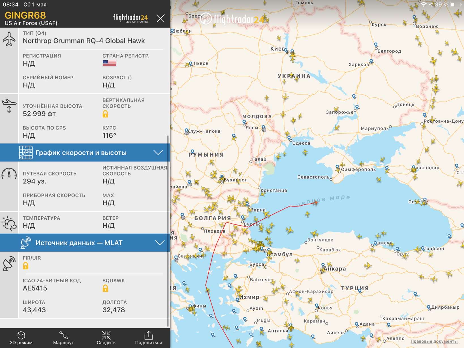Tap the radar icon beside FIR/UIR section
The width and height of the screenshot is (464, 348).
click(x=9, y=264)
